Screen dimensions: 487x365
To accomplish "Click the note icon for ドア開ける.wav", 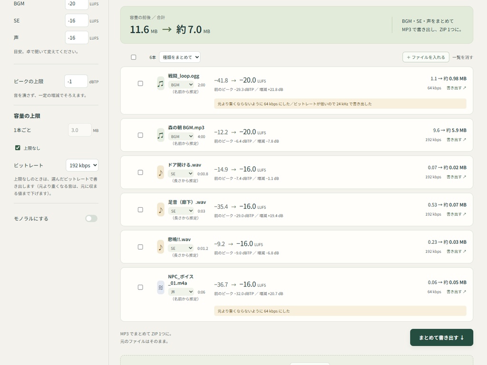I will pos(161,173).
